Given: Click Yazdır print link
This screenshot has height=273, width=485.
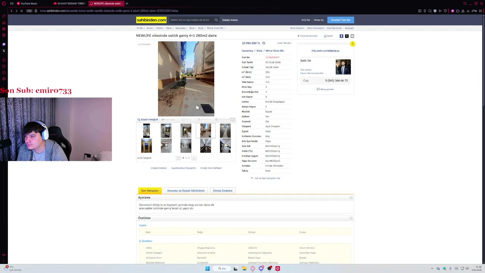Looking at the screenshot, I should [x=329, y=36].
